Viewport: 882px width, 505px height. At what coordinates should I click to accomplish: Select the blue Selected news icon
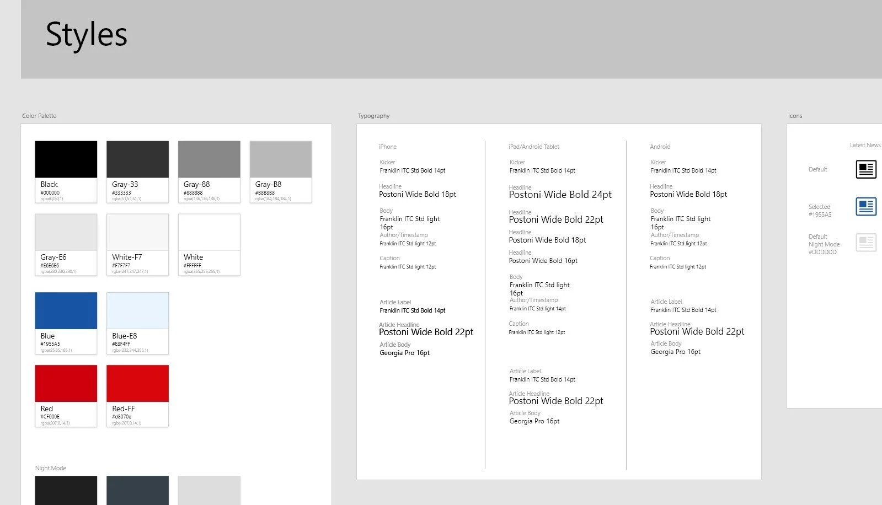(866, 207)
